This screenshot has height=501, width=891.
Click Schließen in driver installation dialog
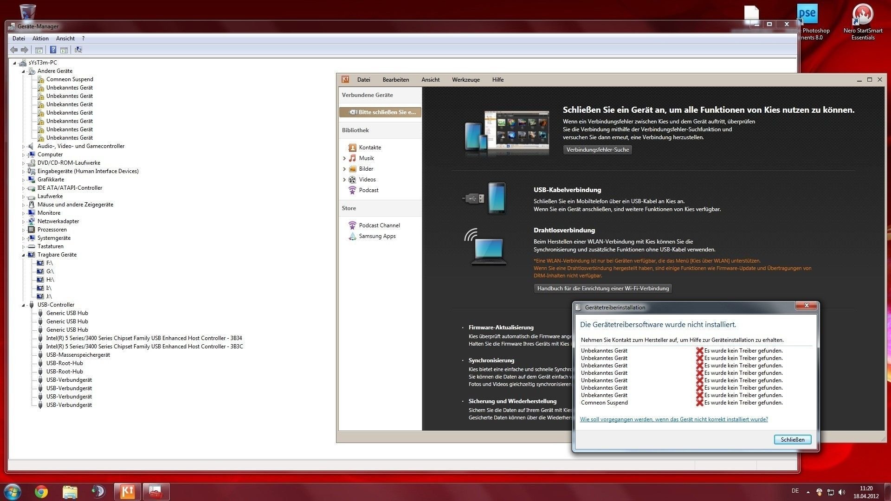[793, 440]
